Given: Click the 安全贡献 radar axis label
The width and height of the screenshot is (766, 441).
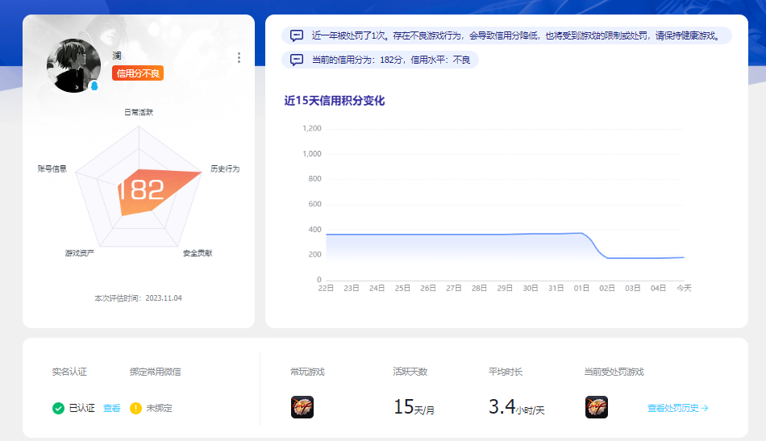Looking at the screenshot, I should tap(198, 253).
